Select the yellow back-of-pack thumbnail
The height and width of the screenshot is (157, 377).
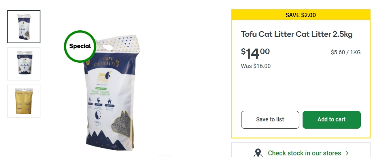24,101
